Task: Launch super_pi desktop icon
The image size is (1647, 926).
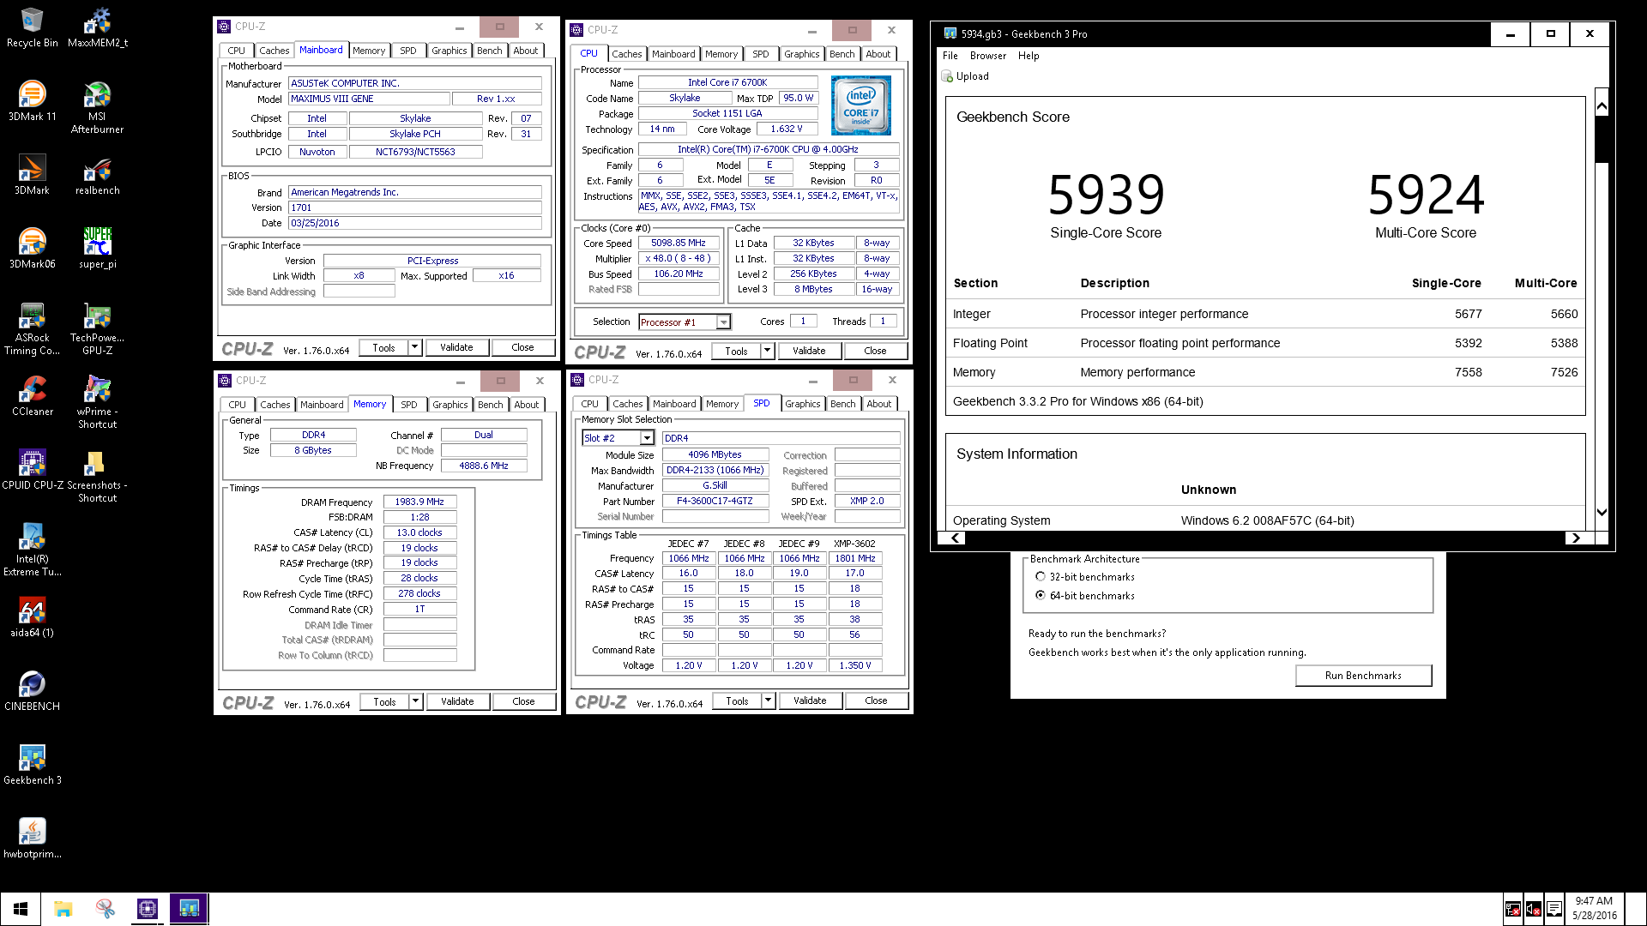Action: (x=97, y=249)
